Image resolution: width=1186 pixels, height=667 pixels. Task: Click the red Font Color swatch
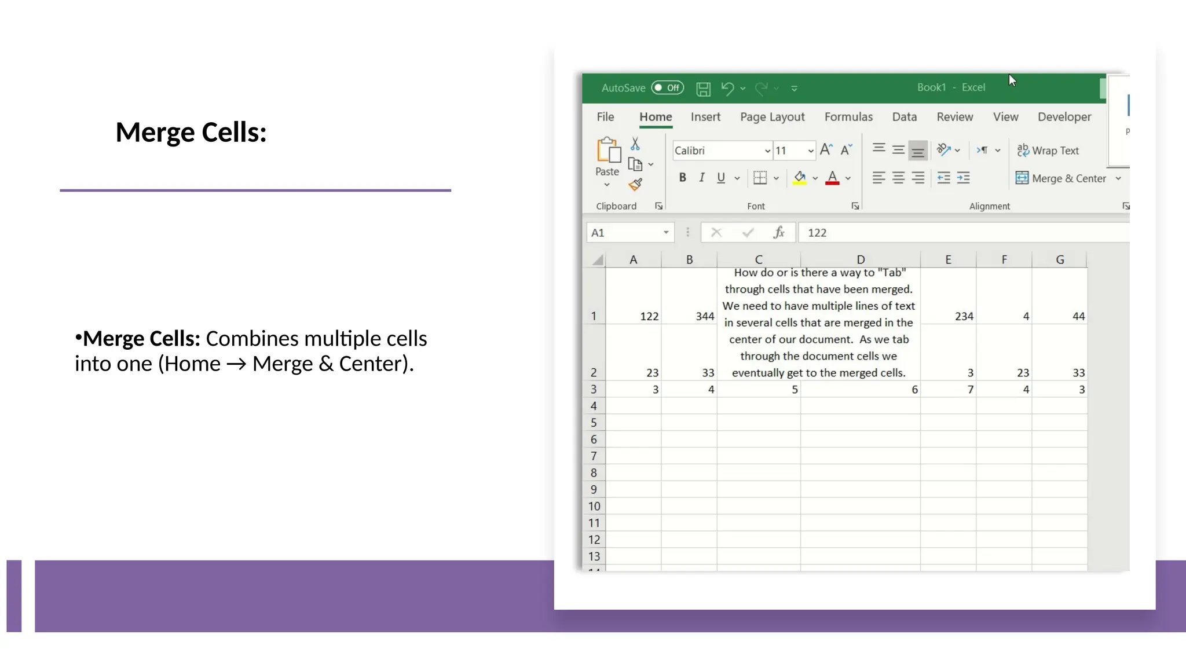click(832, 178)
